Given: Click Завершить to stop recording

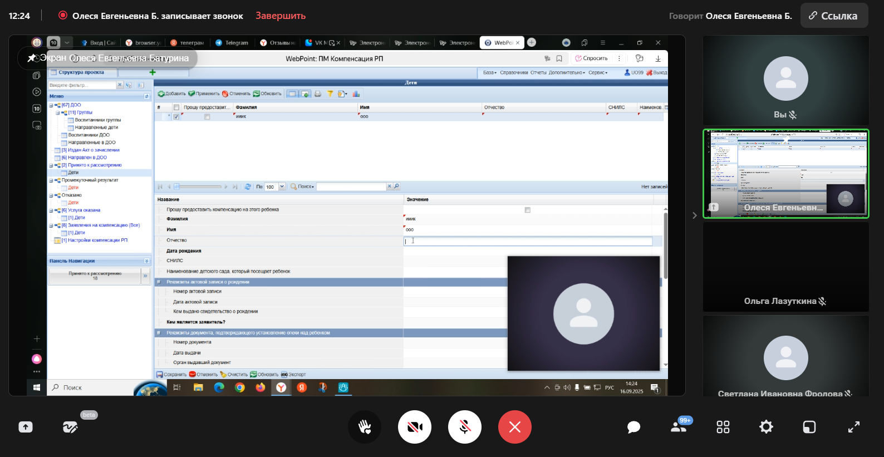Looking at the screenshot, I should pyautogui.click(x=281, y=16).
